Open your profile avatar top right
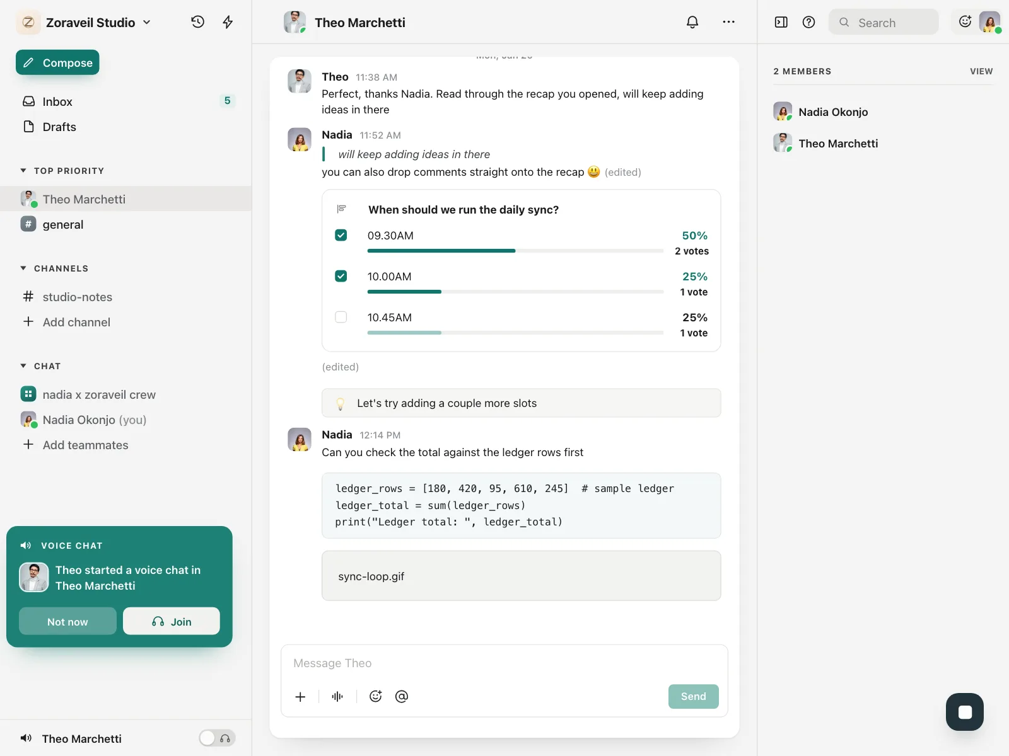 tap(990, 22)
